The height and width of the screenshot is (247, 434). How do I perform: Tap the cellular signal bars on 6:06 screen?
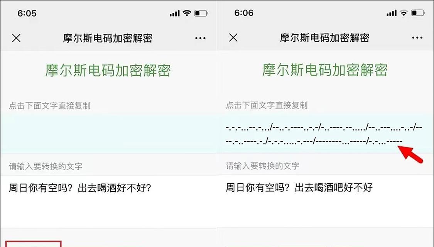392,13
